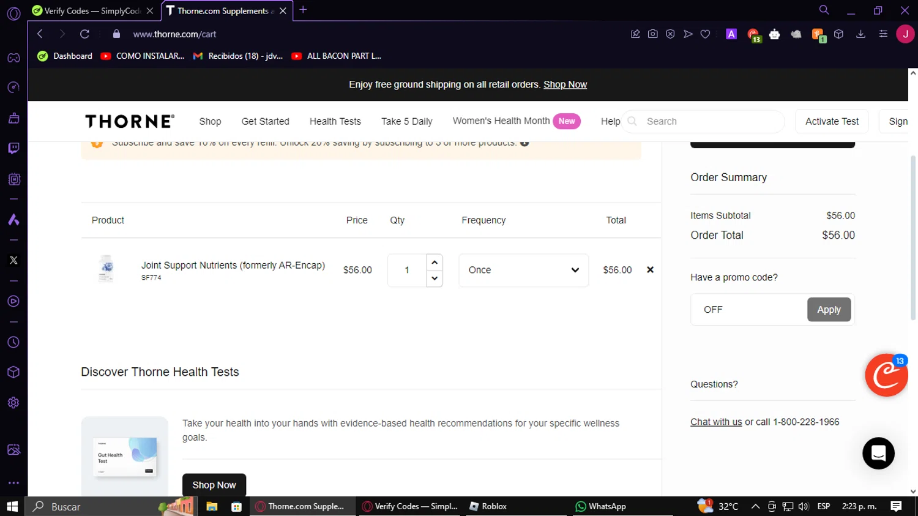This screenshot has height=516, width=918.
Task: Click the address bar URL
Action: coord(174,34)
